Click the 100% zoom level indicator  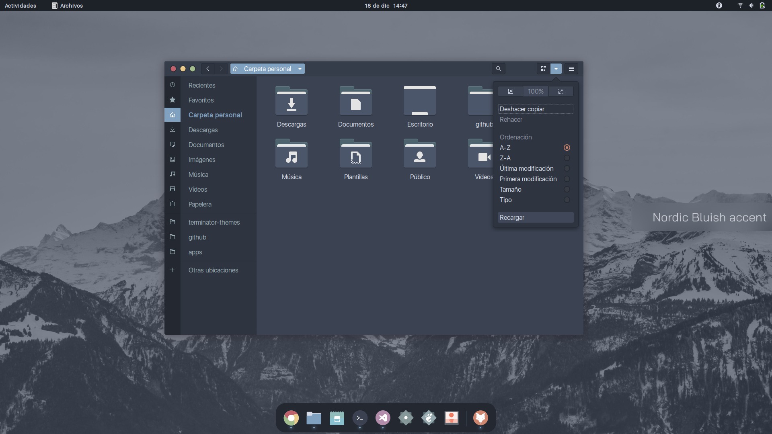pyautogui.click(x=535, y=91)
